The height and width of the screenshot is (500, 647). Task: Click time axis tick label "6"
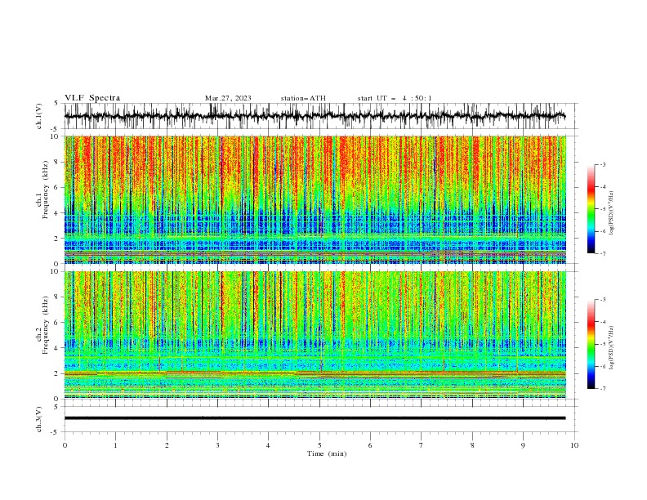[370, 445]
